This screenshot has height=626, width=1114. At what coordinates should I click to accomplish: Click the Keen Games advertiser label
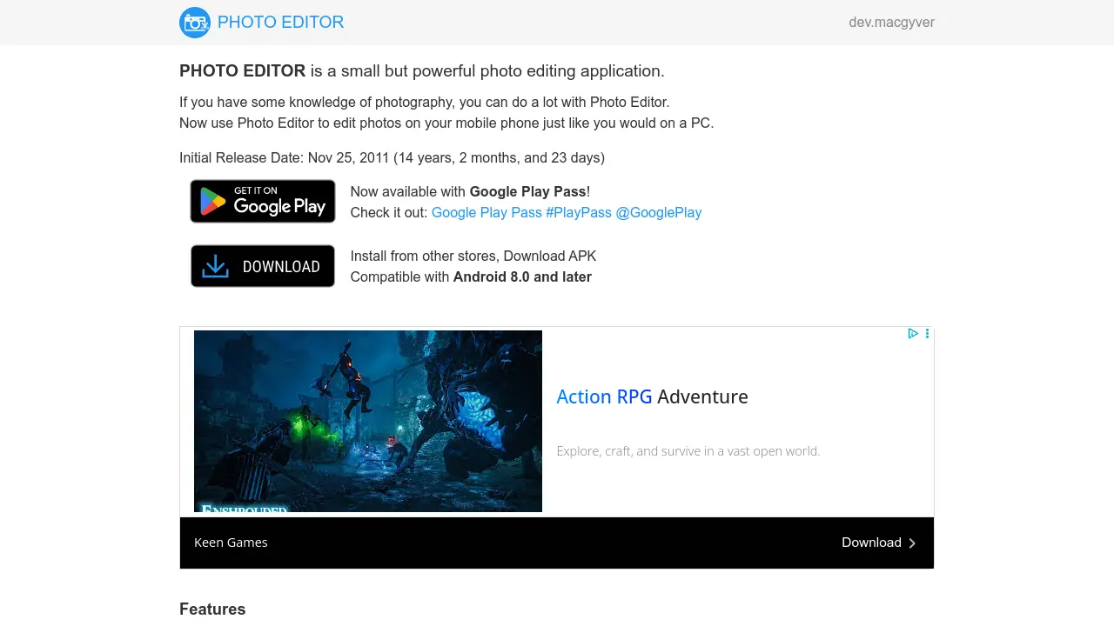[231, 543]
